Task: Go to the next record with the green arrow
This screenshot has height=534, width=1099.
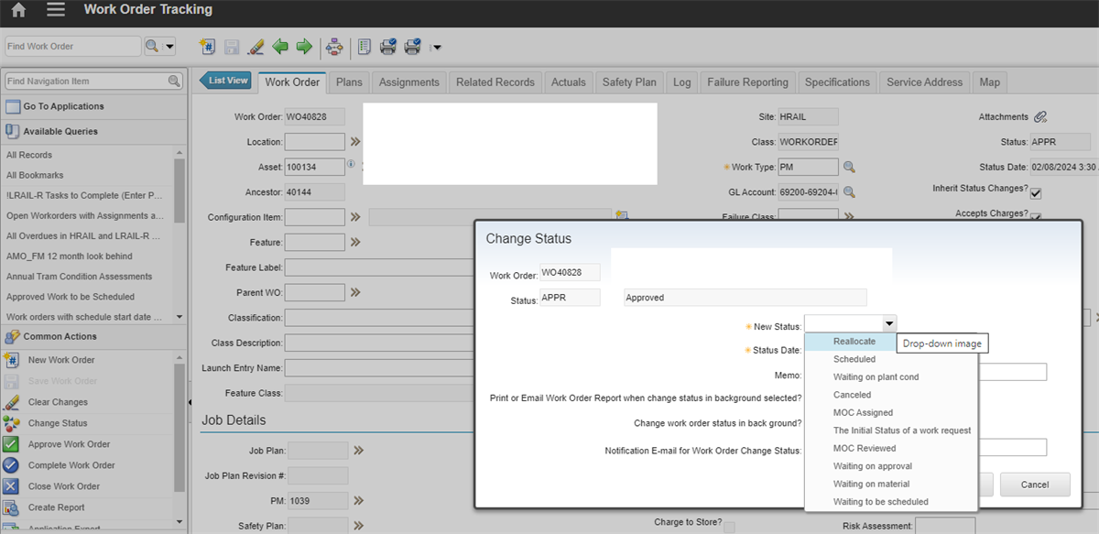Action: [303, 46]
